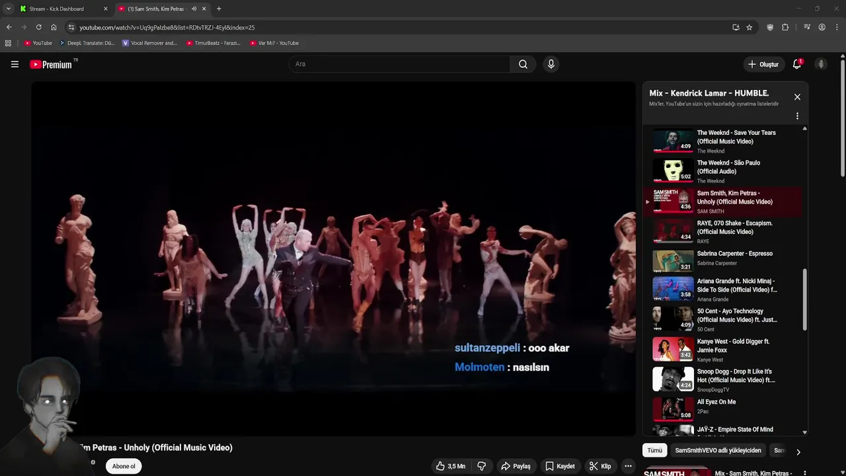Close the Sam Smith YouTube tab

tap(204, 9)
